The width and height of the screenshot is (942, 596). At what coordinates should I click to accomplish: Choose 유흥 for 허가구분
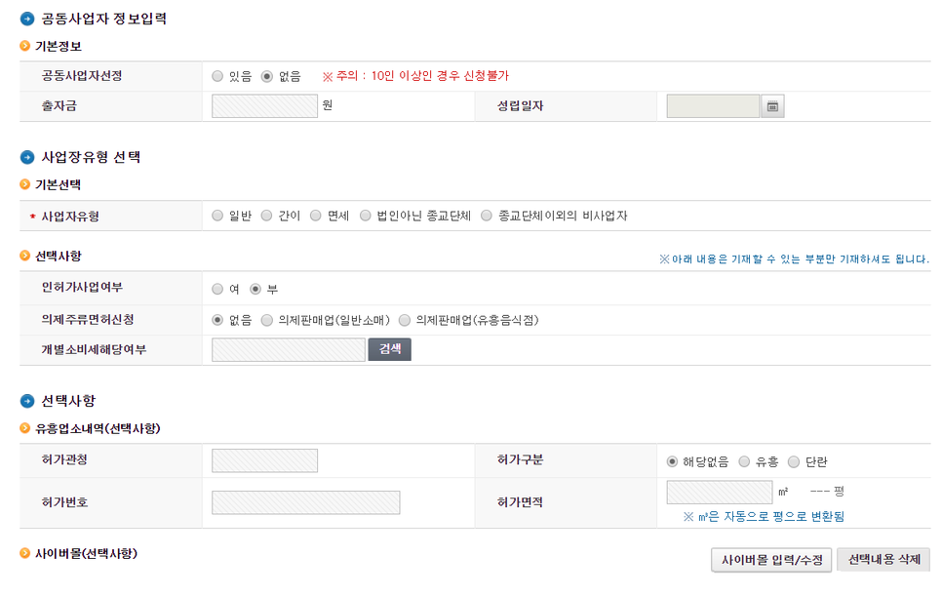tap(744, 461)
